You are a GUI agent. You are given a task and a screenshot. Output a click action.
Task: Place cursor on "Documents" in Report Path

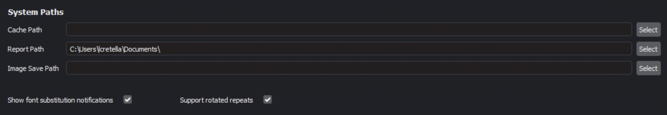[141, 49]
